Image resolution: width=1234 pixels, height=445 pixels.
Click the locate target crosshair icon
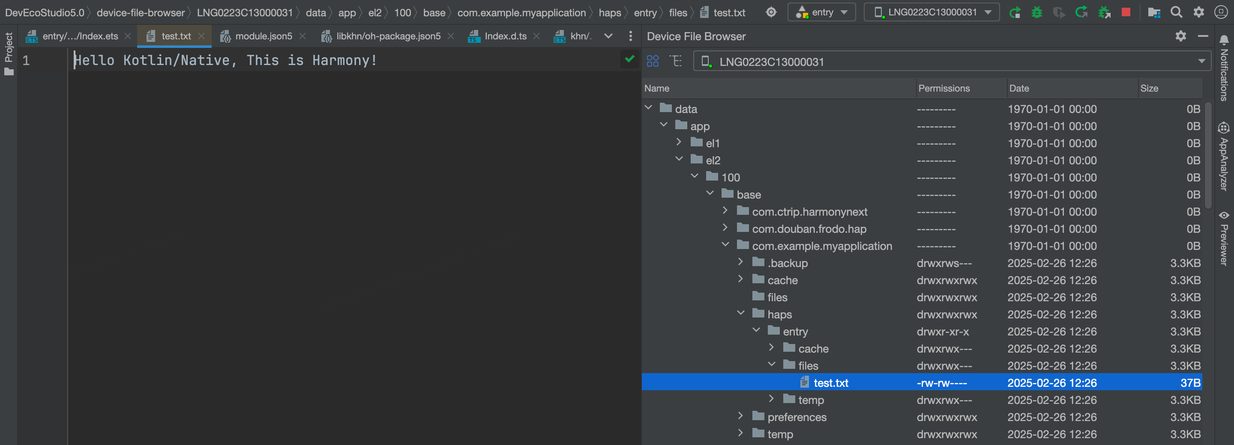point(771,12)
